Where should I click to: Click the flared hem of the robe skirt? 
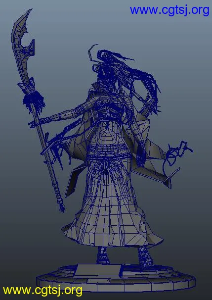(113, 234)
